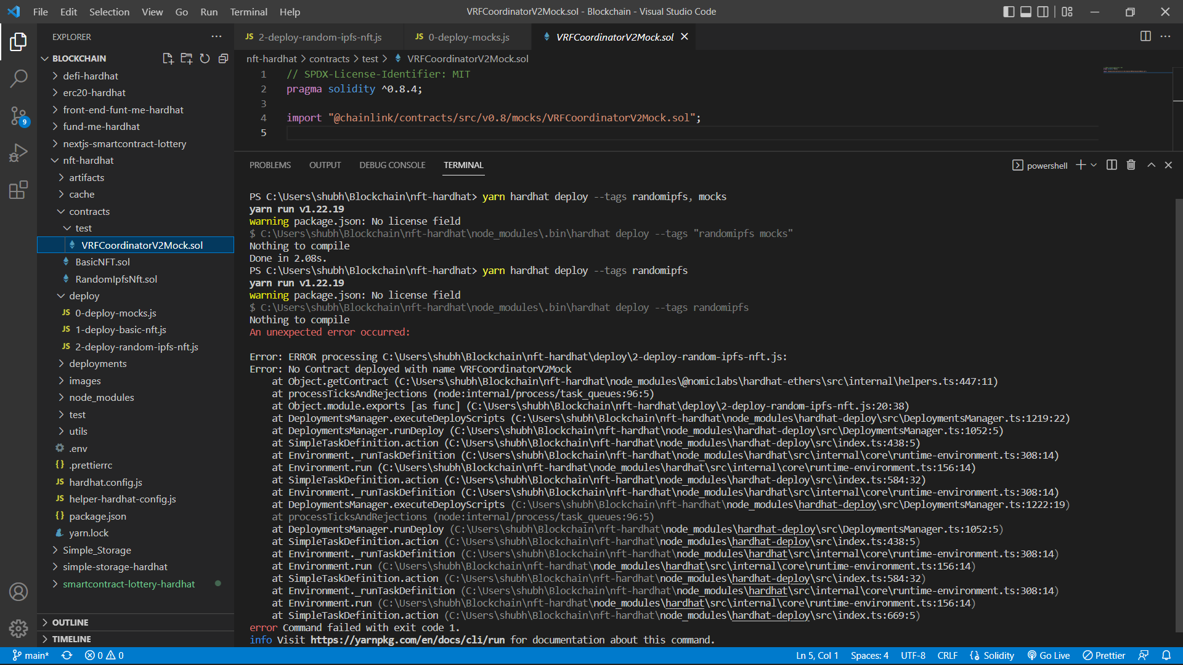1183x665 pixels.
Task: Toggle the secondary side bar layout button
Action: tap(1043, 12)
